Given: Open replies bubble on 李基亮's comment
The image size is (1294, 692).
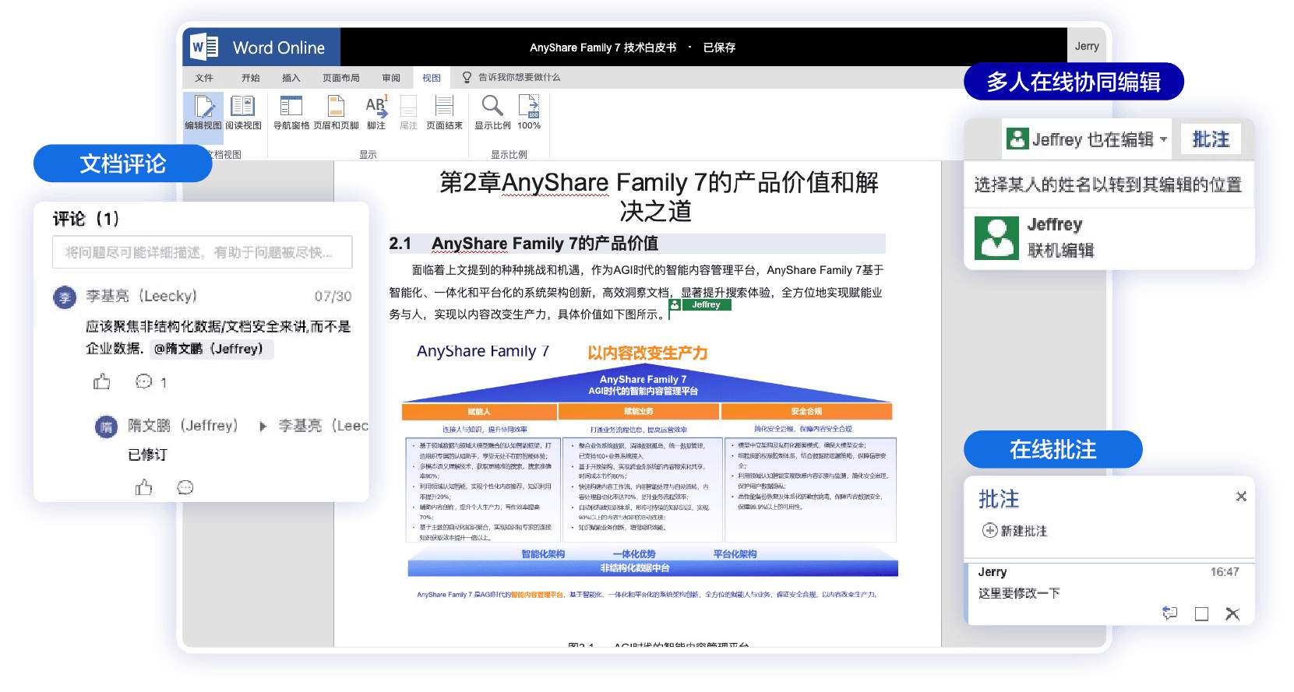Looking at the screenshot, I should pyautogui.click(x=144, y=381).
